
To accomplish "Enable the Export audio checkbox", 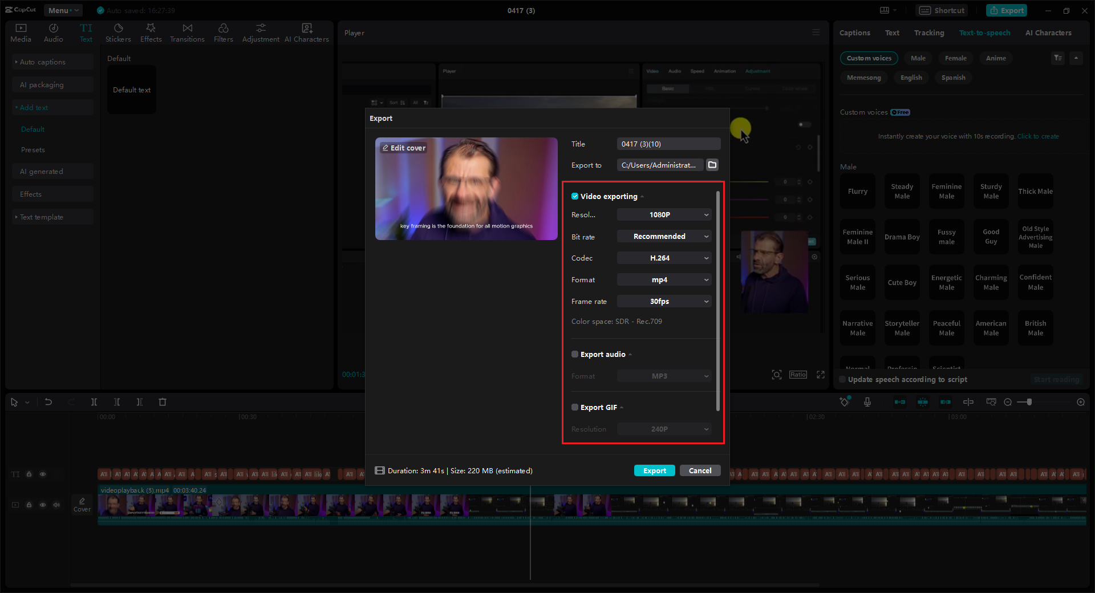I will click(x=575, y=354).
